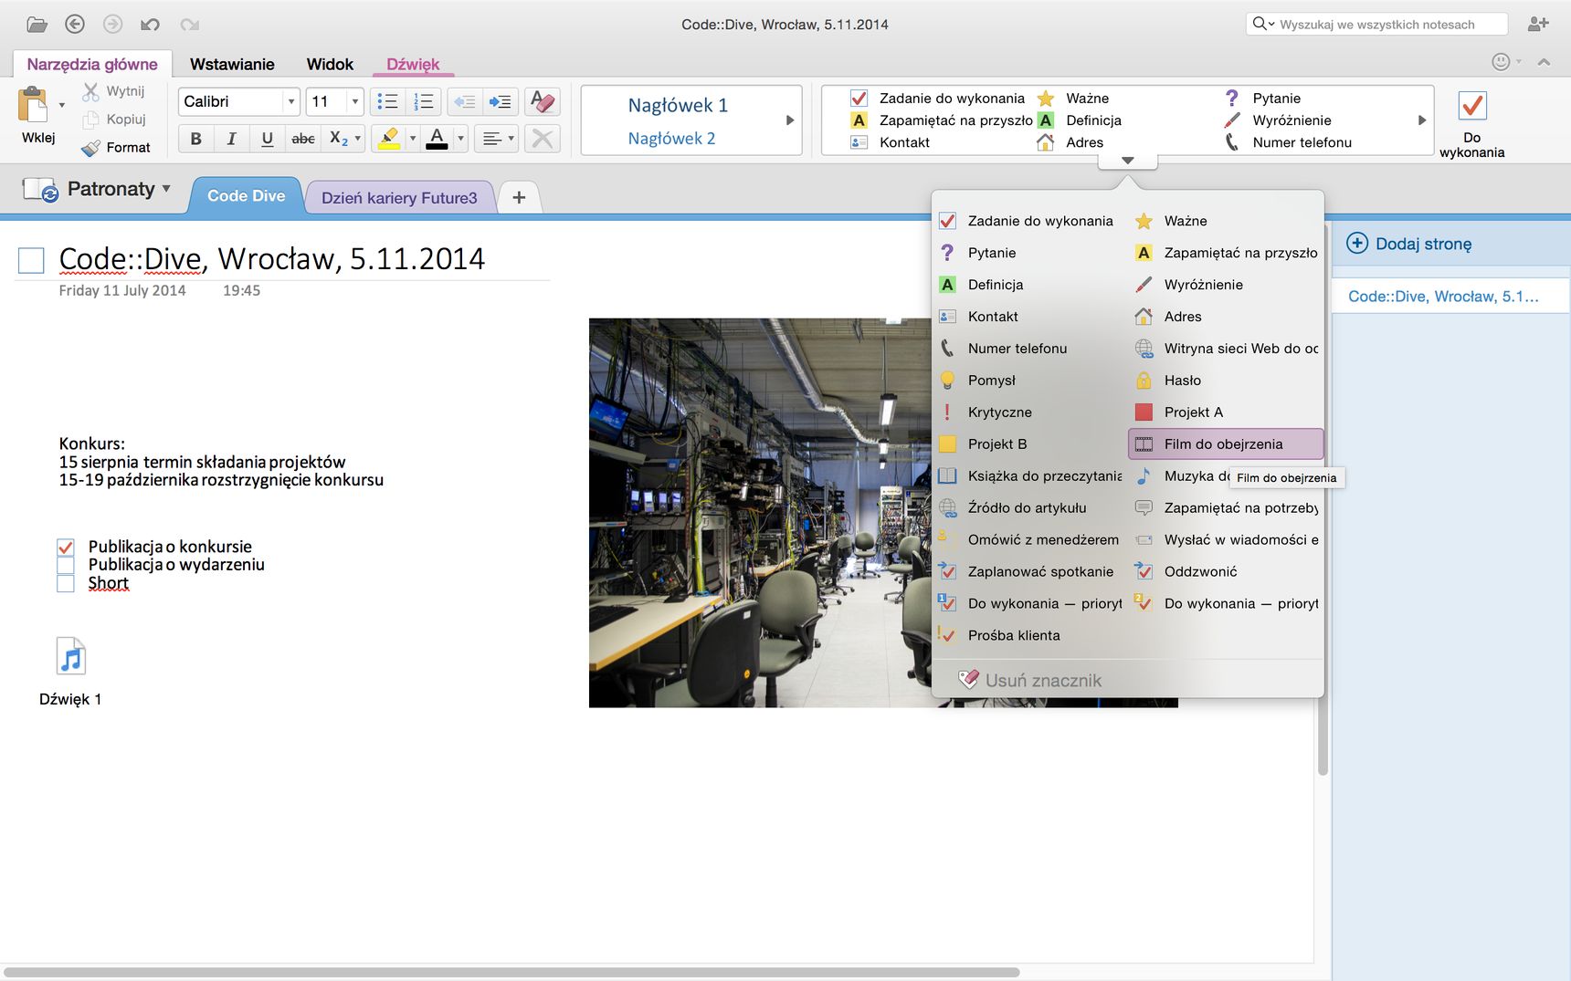Select Film do obejrzenia tag
This screenshot has width=1571, height=981.
(x=1226, y=444)
